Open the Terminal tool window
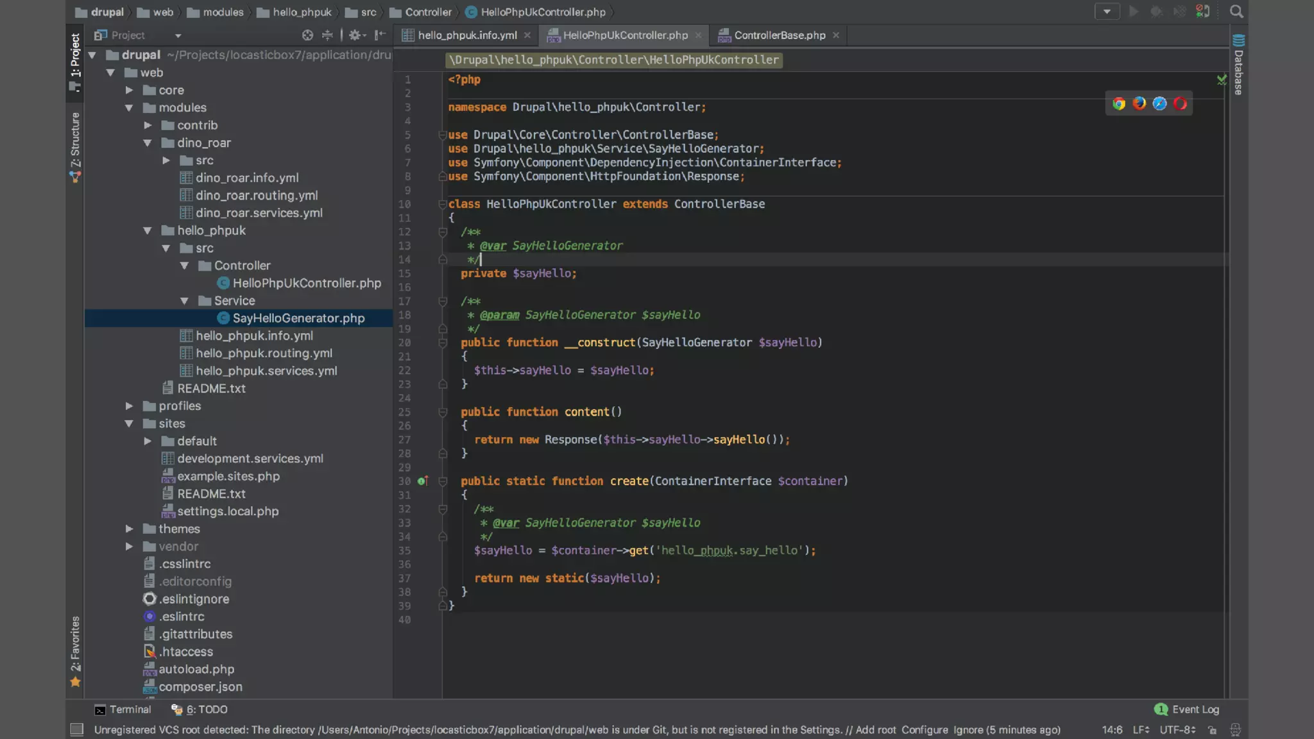The width and height of the screenshot is (1314, 739). (123, 709)
